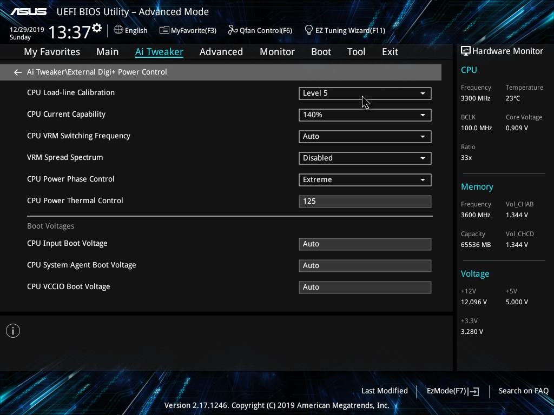Click the 33x ratio value
Viewport: 554px width, 415px height.
pos(466,157)
